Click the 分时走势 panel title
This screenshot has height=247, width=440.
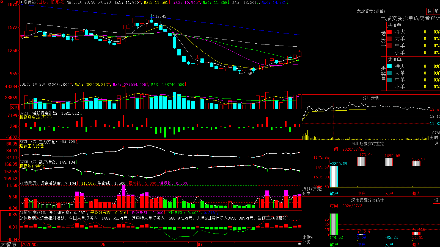(371, 98)
